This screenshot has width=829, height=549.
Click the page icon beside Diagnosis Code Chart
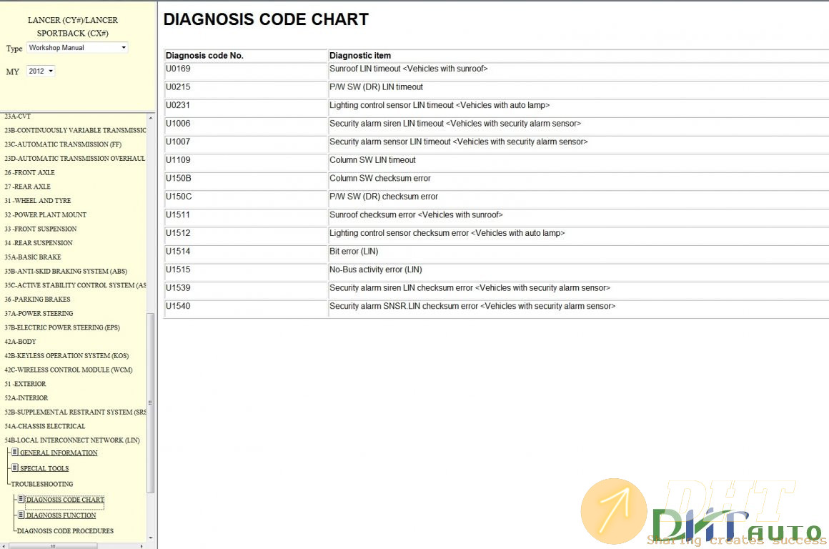[x=21, y=499]
